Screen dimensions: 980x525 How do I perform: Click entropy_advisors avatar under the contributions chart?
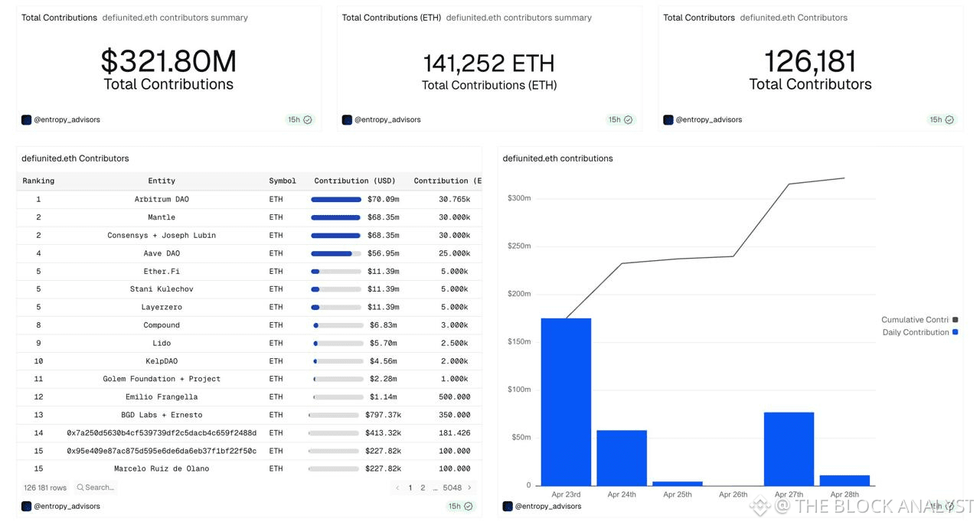click(508, 507)
